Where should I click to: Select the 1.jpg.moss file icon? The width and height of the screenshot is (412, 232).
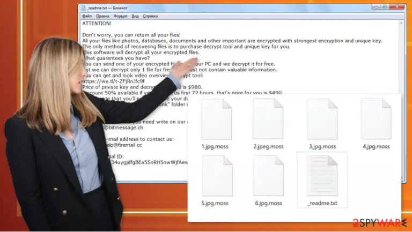(x=216, y=119)
